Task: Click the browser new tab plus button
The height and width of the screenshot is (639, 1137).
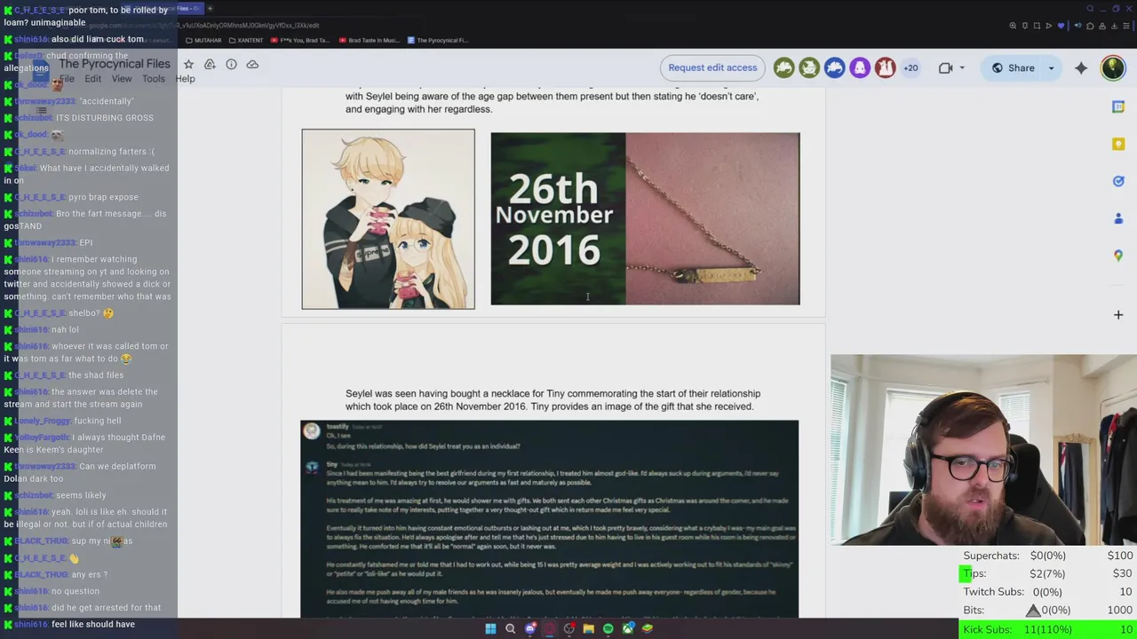Action: point(210,9)
